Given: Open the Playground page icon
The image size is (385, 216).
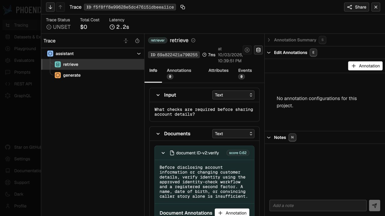Looking at the screenshot, I should pyautogui.click(x=8, y=49).
